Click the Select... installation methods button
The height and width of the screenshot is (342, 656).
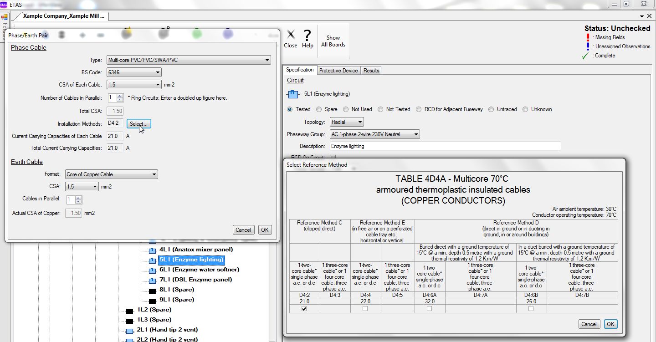tap(138, 124)
